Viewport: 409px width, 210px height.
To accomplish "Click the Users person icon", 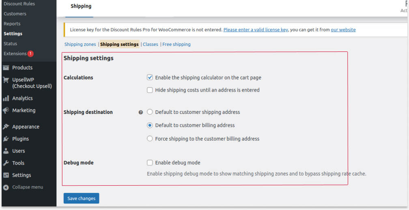I will coord(6,151).
